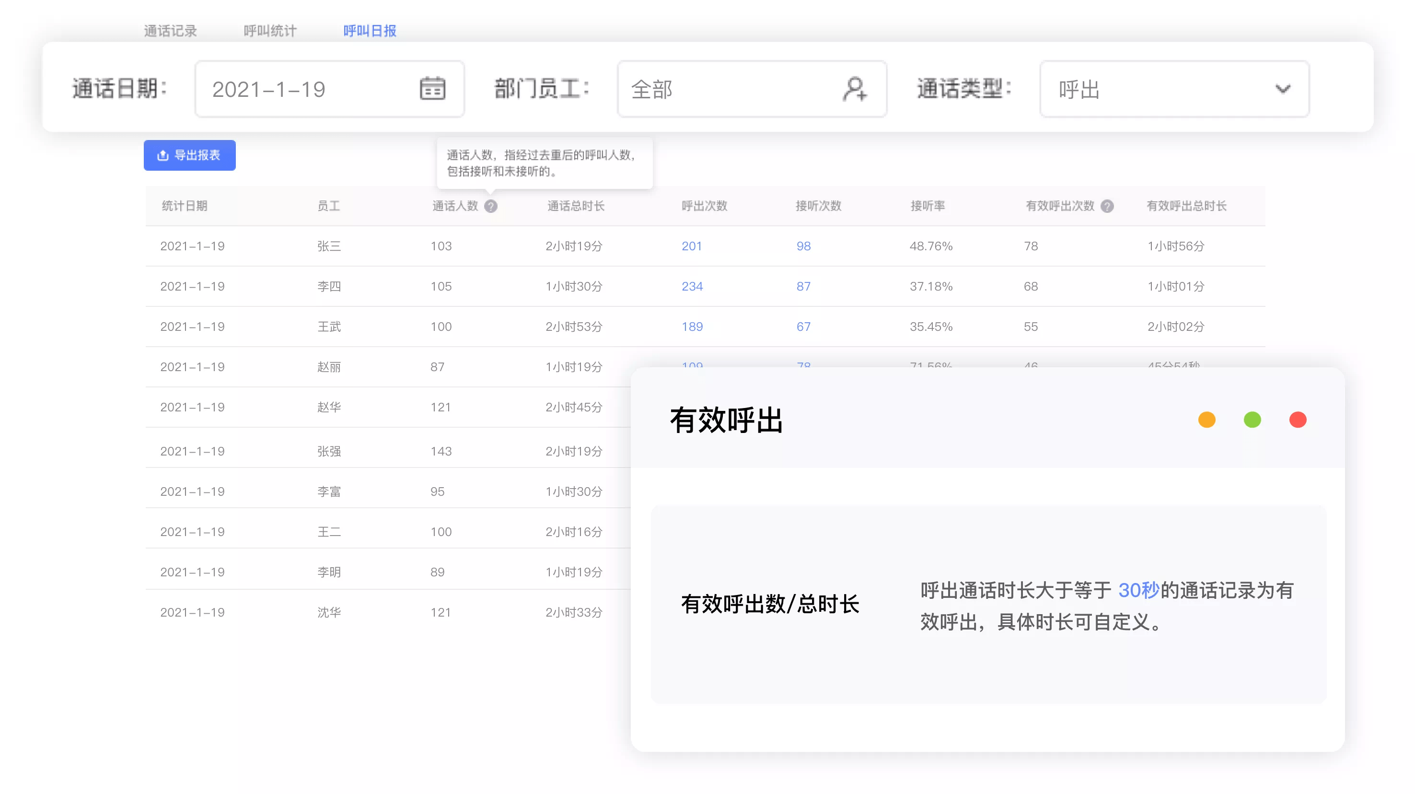Click the add employee person icon

click(x=855, y=89)
